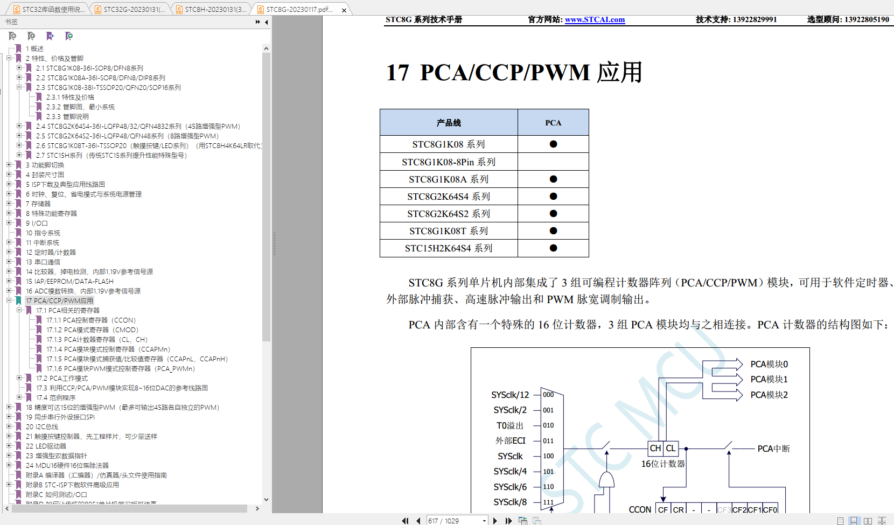Click the bookmark icon beside 13 串口通信
This screenshot has width=894, height=525.
[x=18, y=262]
